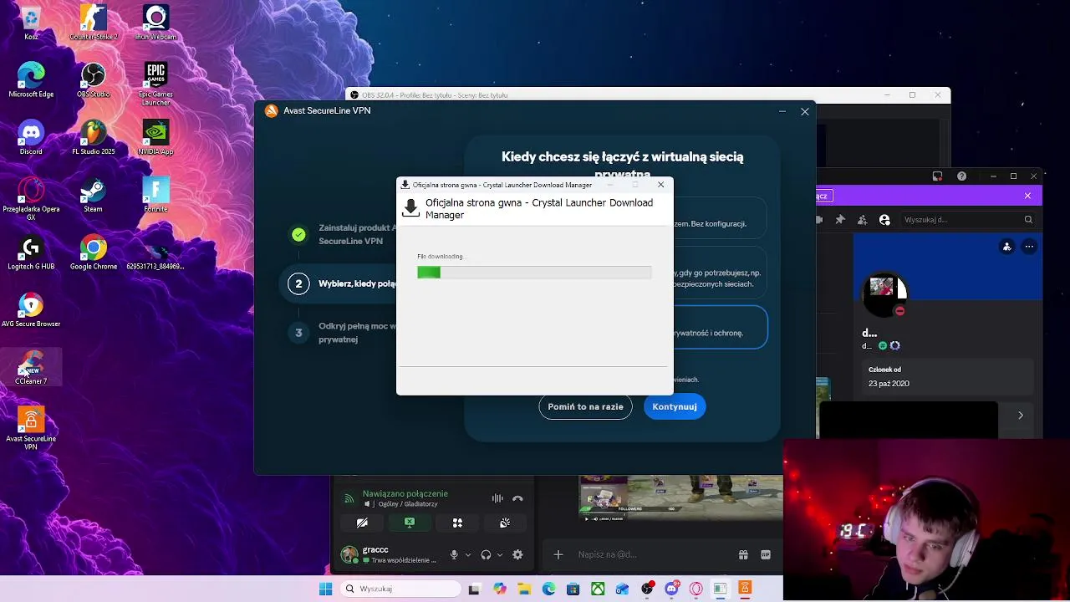Open Counter-Strike 2 desktop shortcut
1070x602 pixels.
click(x=93, y=23)
